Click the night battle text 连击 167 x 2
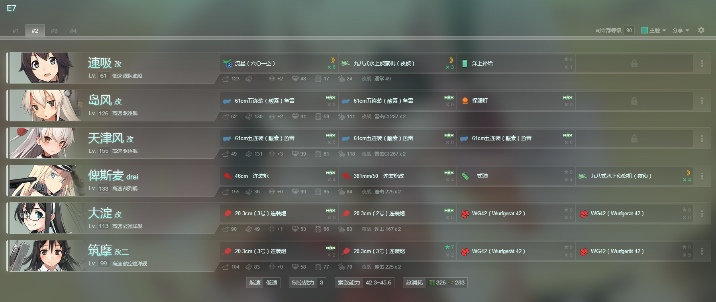This screenshot has height=302, width=716. pyautogui.click(x=388, y=229)
